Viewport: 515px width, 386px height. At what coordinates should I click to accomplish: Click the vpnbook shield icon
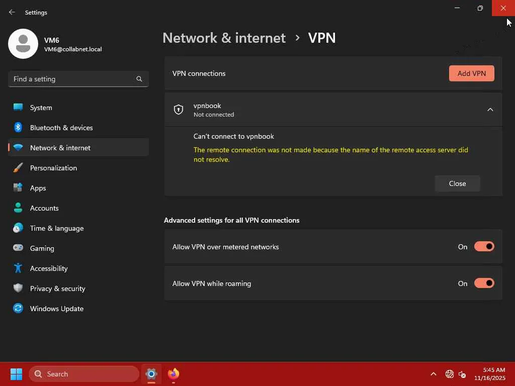[179, 110]
